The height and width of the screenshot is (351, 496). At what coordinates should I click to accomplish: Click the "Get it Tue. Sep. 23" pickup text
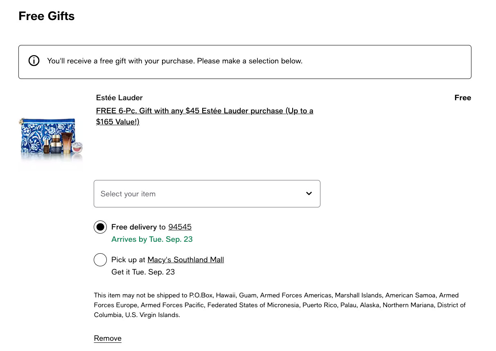[x=143, y=272]
